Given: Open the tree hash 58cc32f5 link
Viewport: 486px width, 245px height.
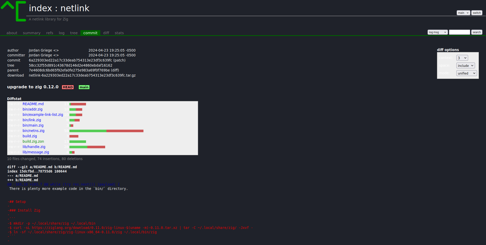Looking at the screenshot, I should point(70,65).
